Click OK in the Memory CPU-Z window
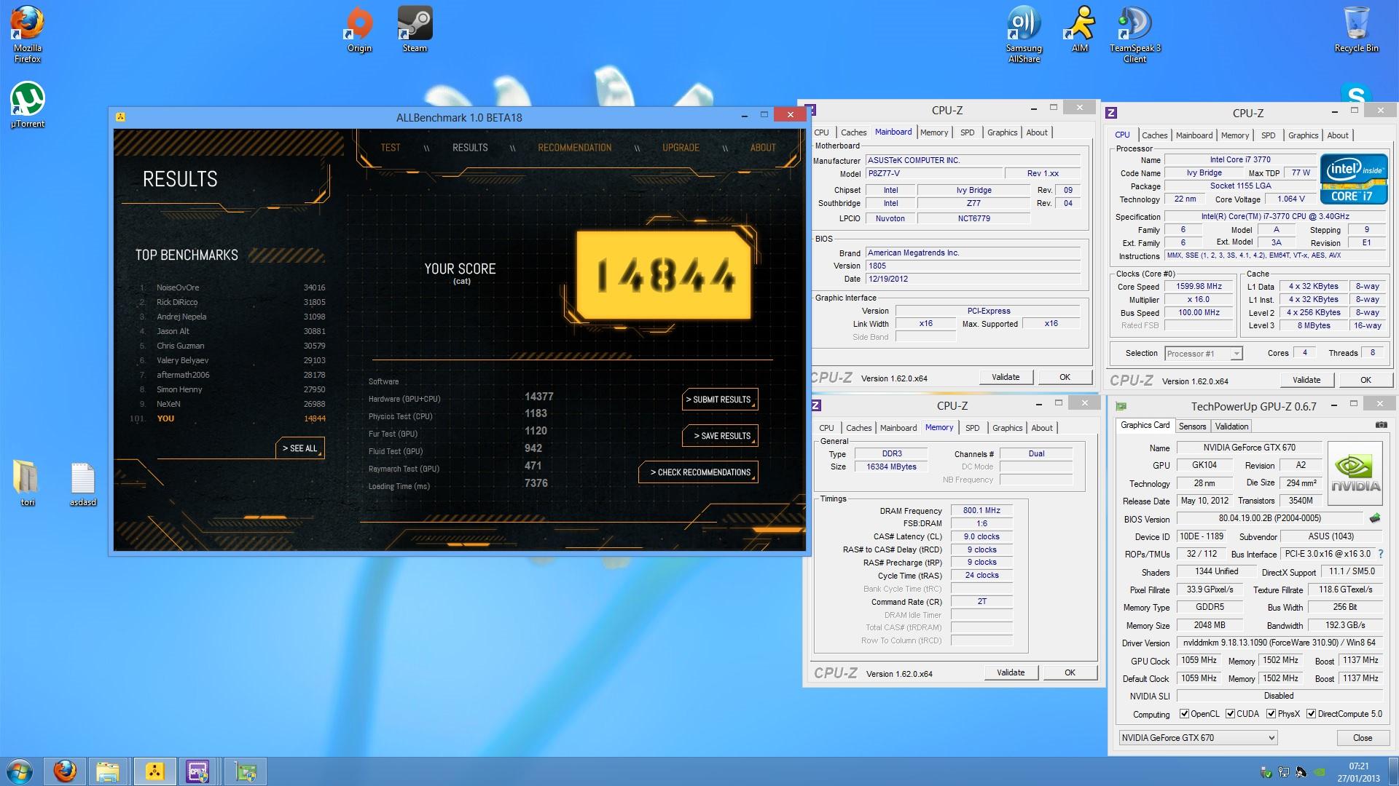 pyautogui.click(x=1069, y=672)
